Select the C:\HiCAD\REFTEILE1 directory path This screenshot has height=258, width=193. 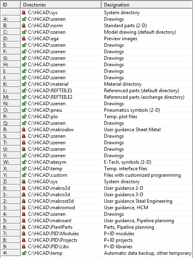point(50,91)
